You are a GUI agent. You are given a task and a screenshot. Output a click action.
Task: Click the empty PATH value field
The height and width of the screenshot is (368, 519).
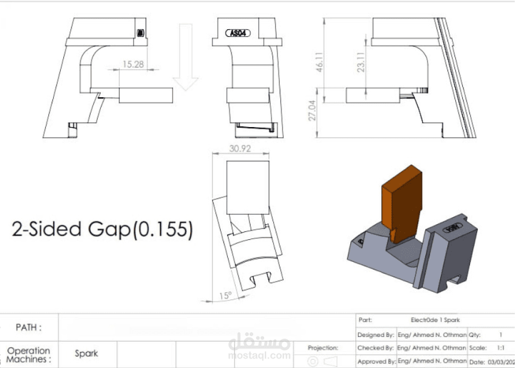207,327
